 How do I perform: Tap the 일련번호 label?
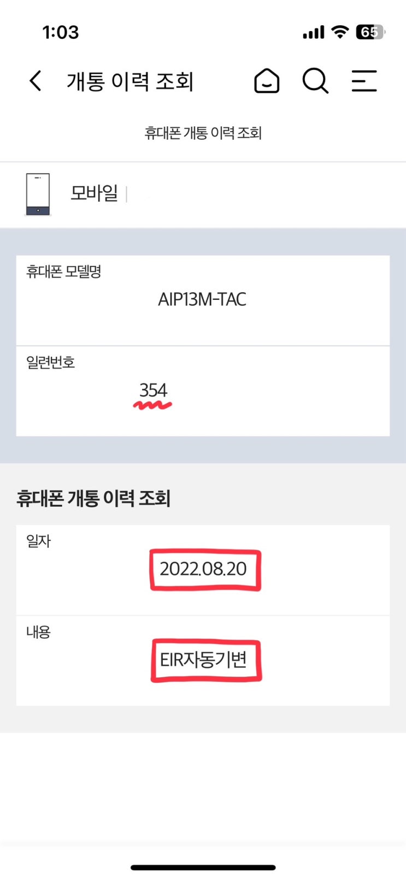click(x=50, y=362)
